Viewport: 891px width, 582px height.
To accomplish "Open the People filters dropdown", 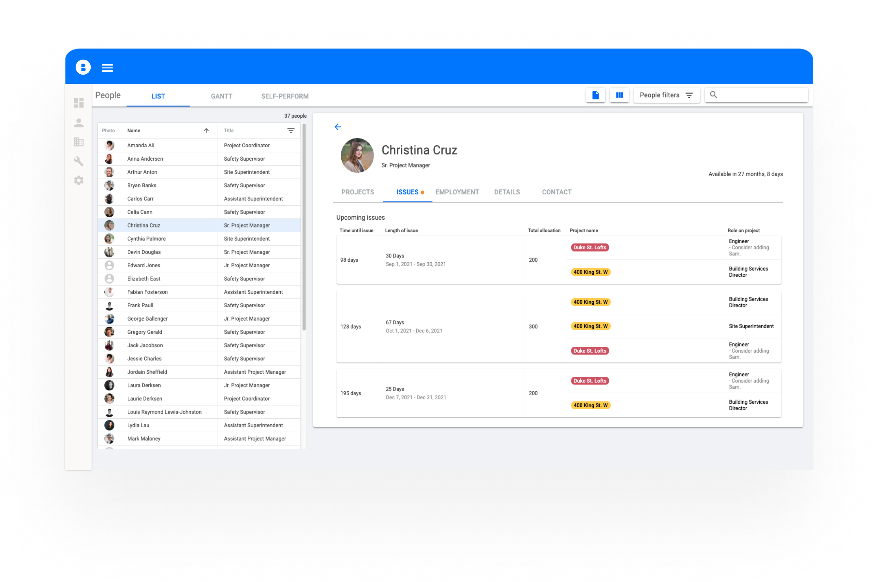I will click(666, 95).
